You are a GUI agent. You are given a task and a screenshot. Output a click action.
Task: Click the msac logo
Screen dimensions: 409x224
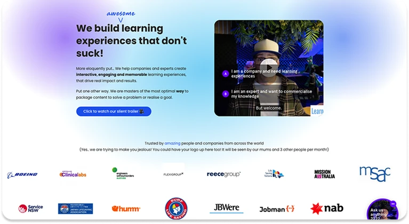point(374,174)
